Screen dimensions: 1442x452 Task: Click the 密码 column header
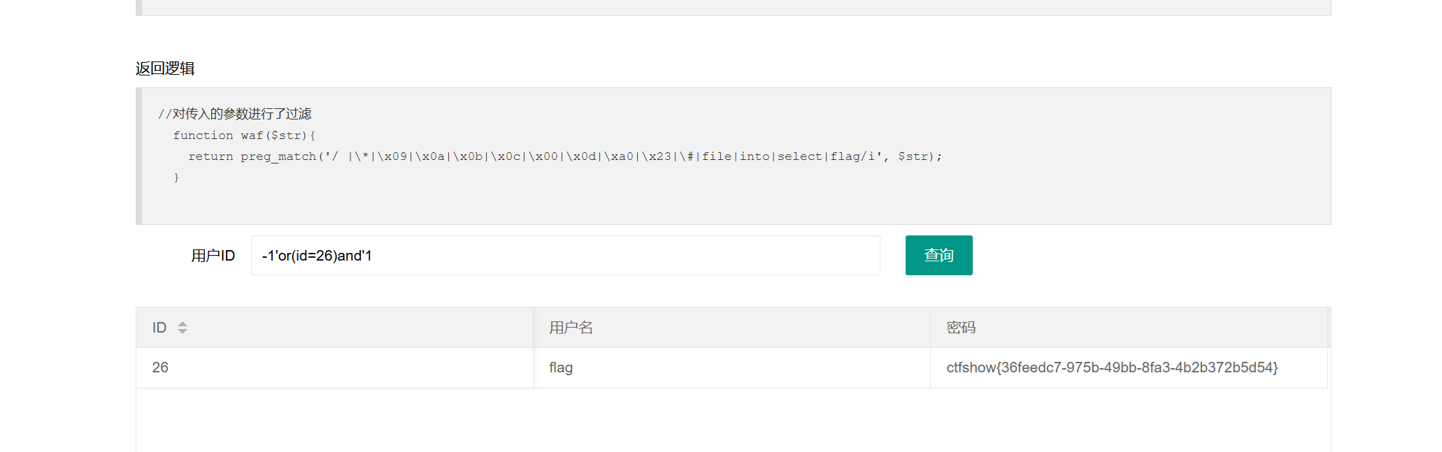click(x=1129, y=328)
